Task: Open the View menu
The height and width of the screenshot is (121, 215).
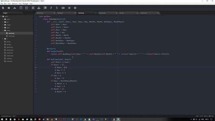Action: 9,4
